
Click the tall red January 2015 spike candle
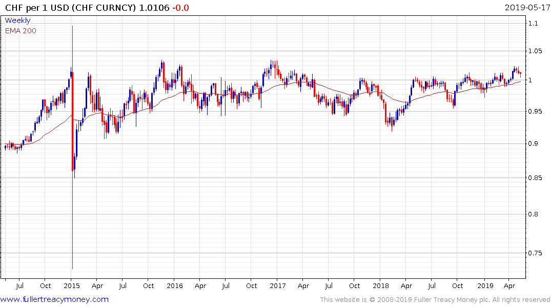click(72, 147)
